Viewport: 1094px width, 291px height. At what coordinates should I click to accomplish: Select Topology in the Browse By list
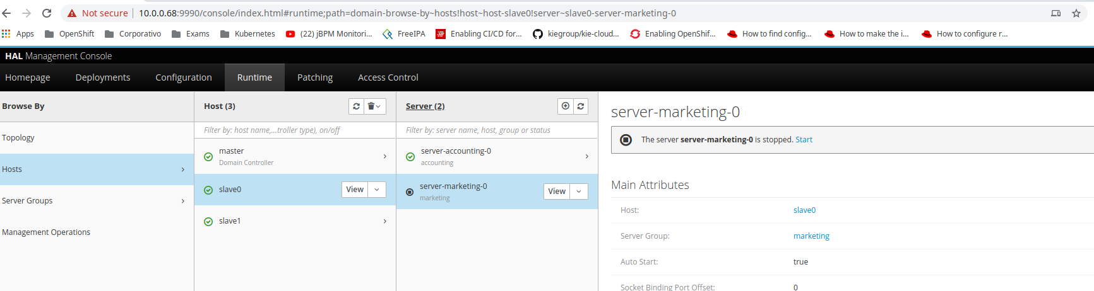tap(18, 138)
